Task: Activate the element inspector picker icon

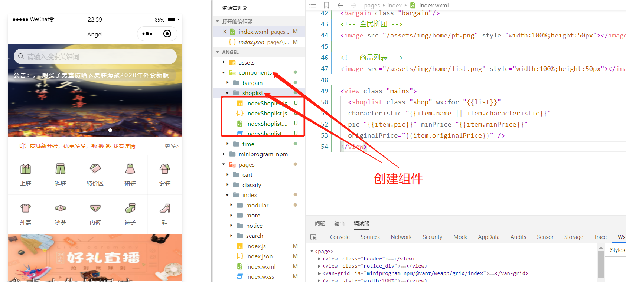Action: click(x=313, y=237)
